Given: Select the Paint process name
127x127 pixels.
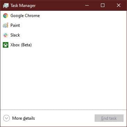Looking at the screenshot, I should [15, 25].
